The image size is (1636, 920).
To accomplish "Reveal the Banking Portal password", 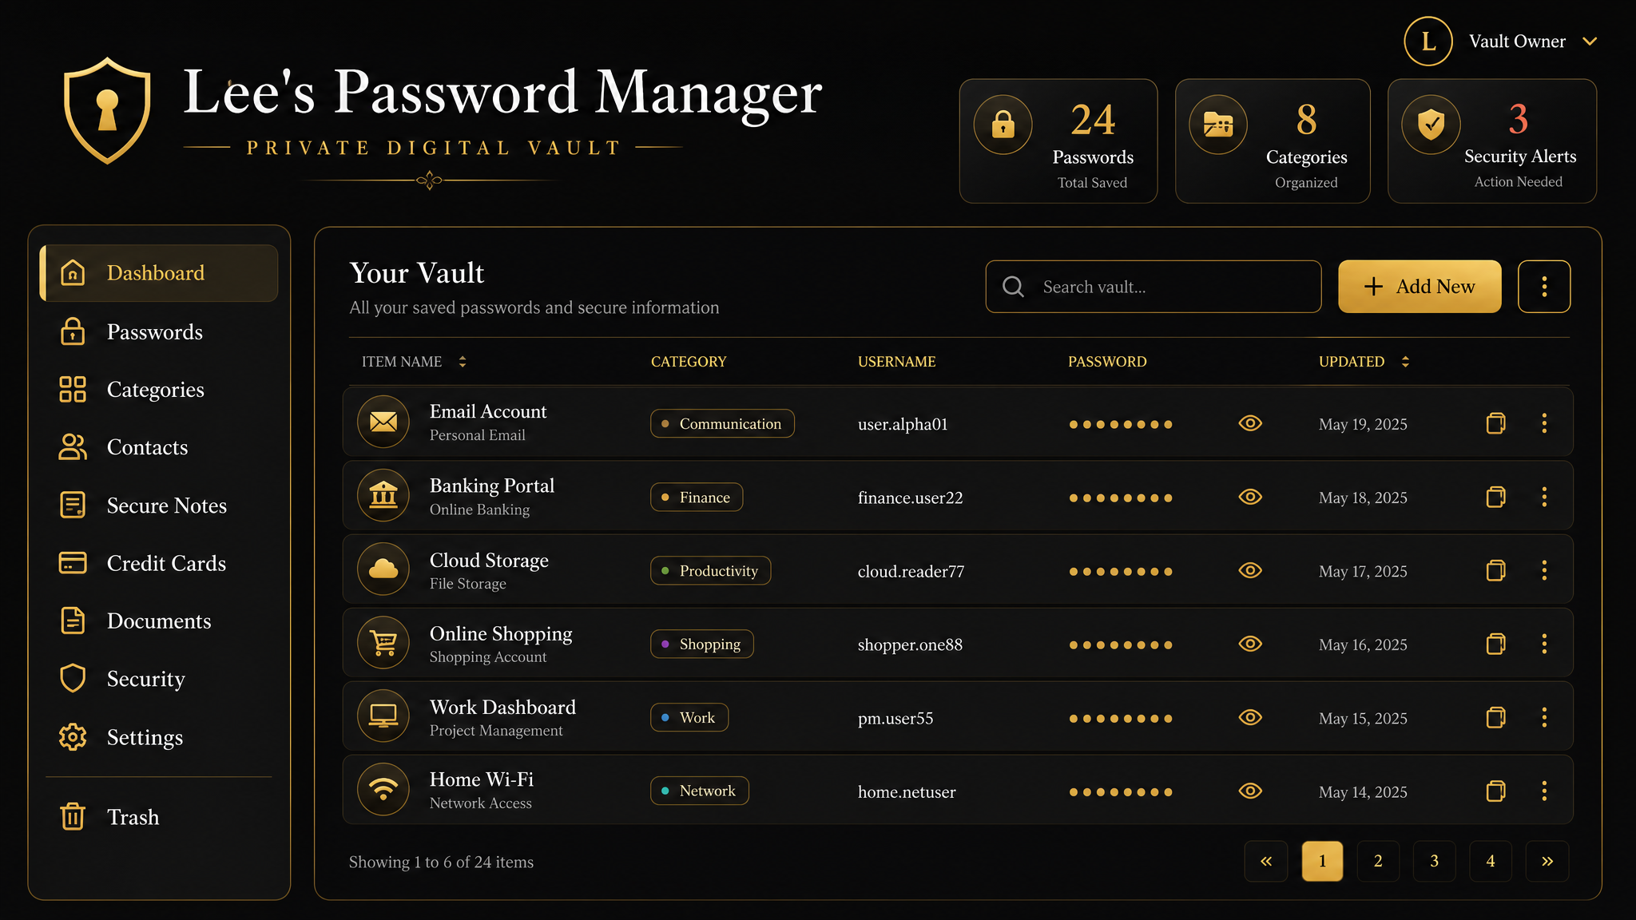I will point(1250,497).
